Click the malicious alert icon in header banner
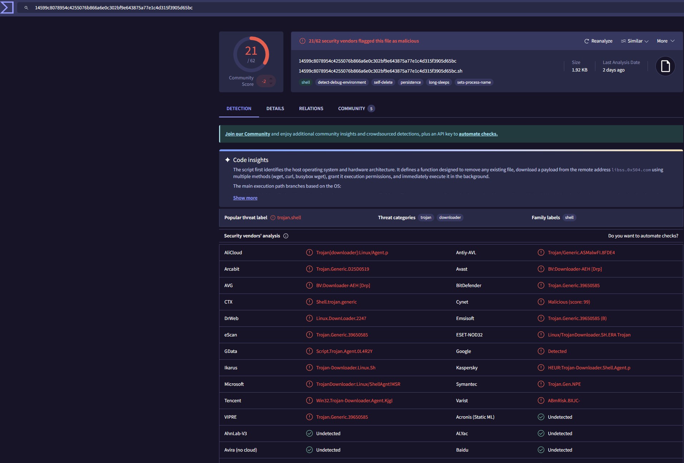 click(x=302, y=41)
